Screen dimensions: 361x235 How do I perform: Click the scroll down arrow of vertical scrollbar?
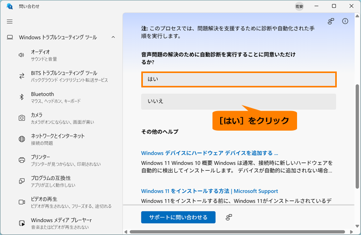pyautogui.click(x=357, y=226)
